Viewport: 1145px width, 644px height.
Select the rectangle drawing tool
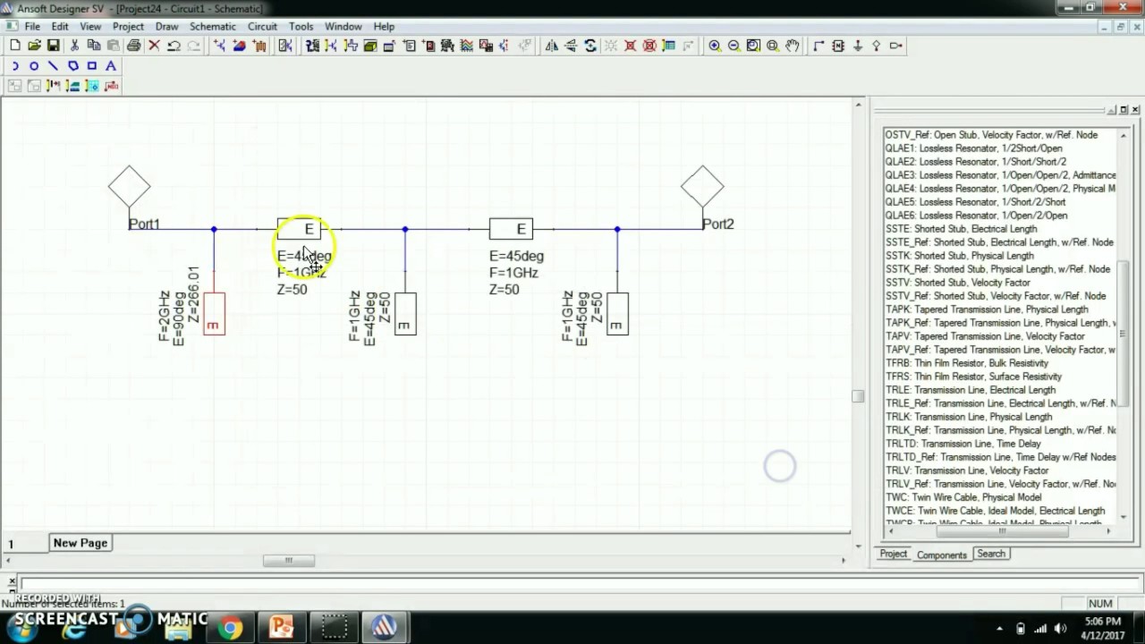[x=92, y=66]
